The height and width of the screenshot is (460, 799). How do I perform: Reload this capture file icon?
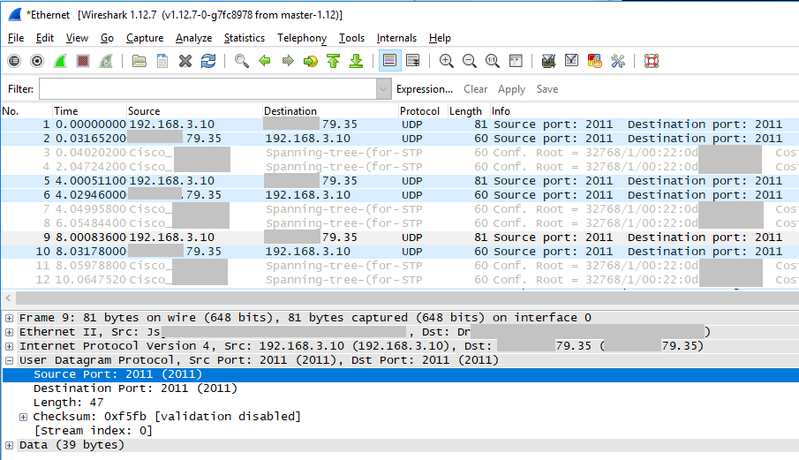[x=208, y=61]
